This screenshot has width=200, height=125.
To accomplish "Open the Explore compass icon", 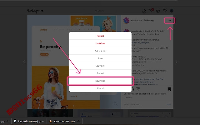I will coord(158,11).
